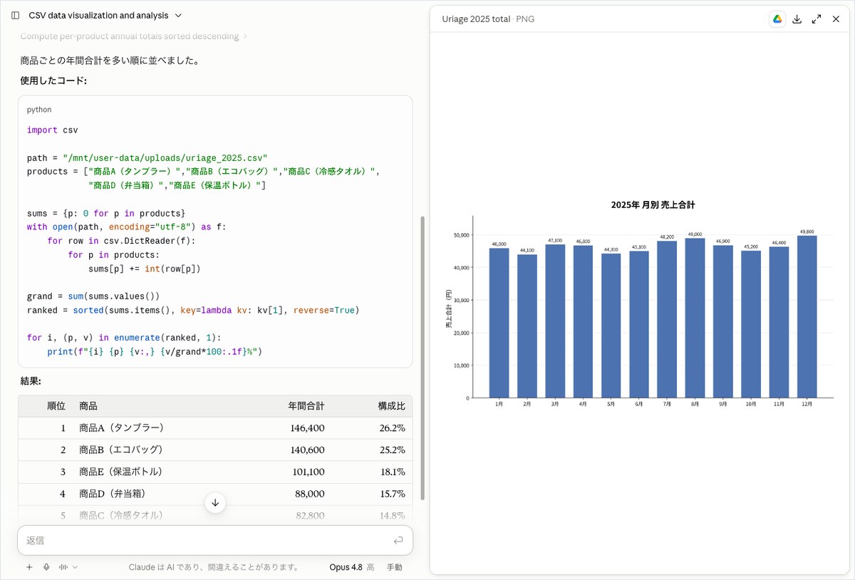Screen dimensions: 855x580
Task: Click the 商品D（弁当箱） table cell
Action: pos(113,494)
